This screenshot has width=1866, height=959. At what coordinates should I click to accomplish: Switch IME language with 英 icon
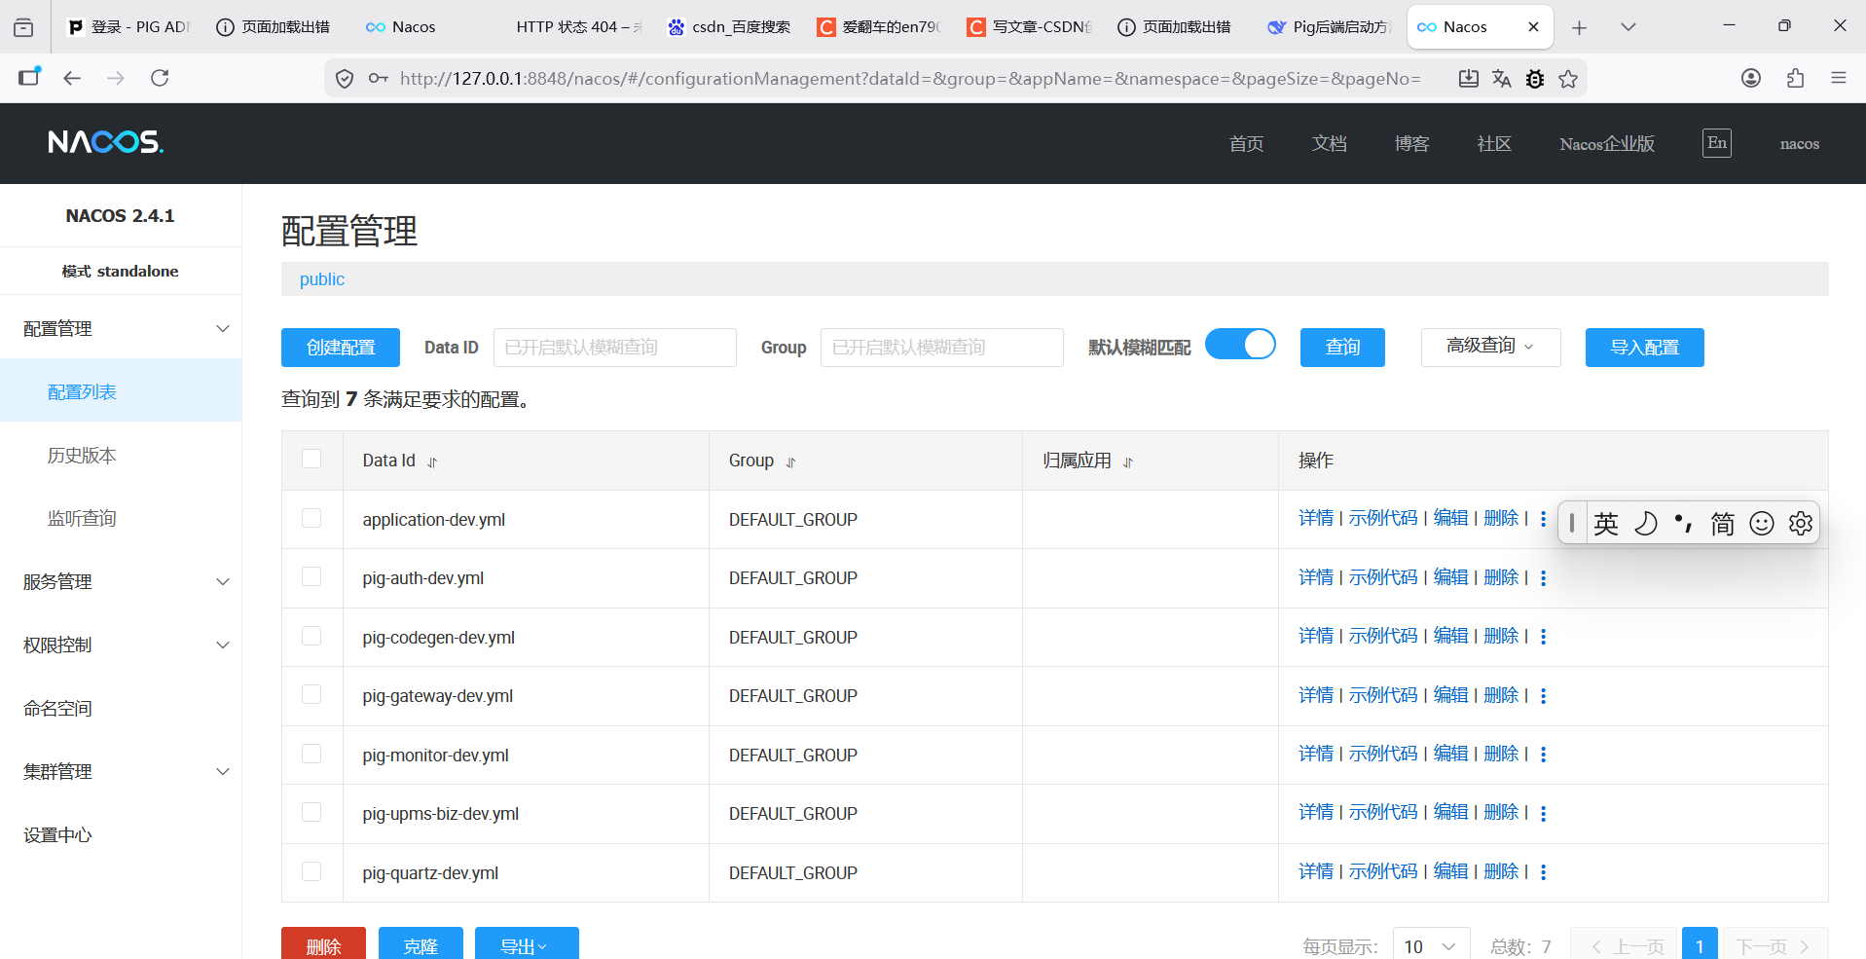coord(1606,524)
